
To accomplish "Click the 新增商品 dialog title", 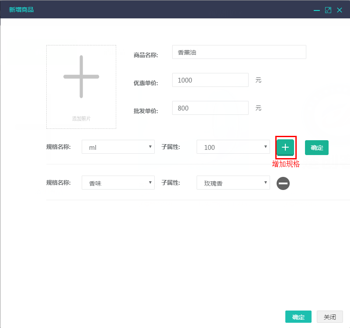I will (21, 10).
